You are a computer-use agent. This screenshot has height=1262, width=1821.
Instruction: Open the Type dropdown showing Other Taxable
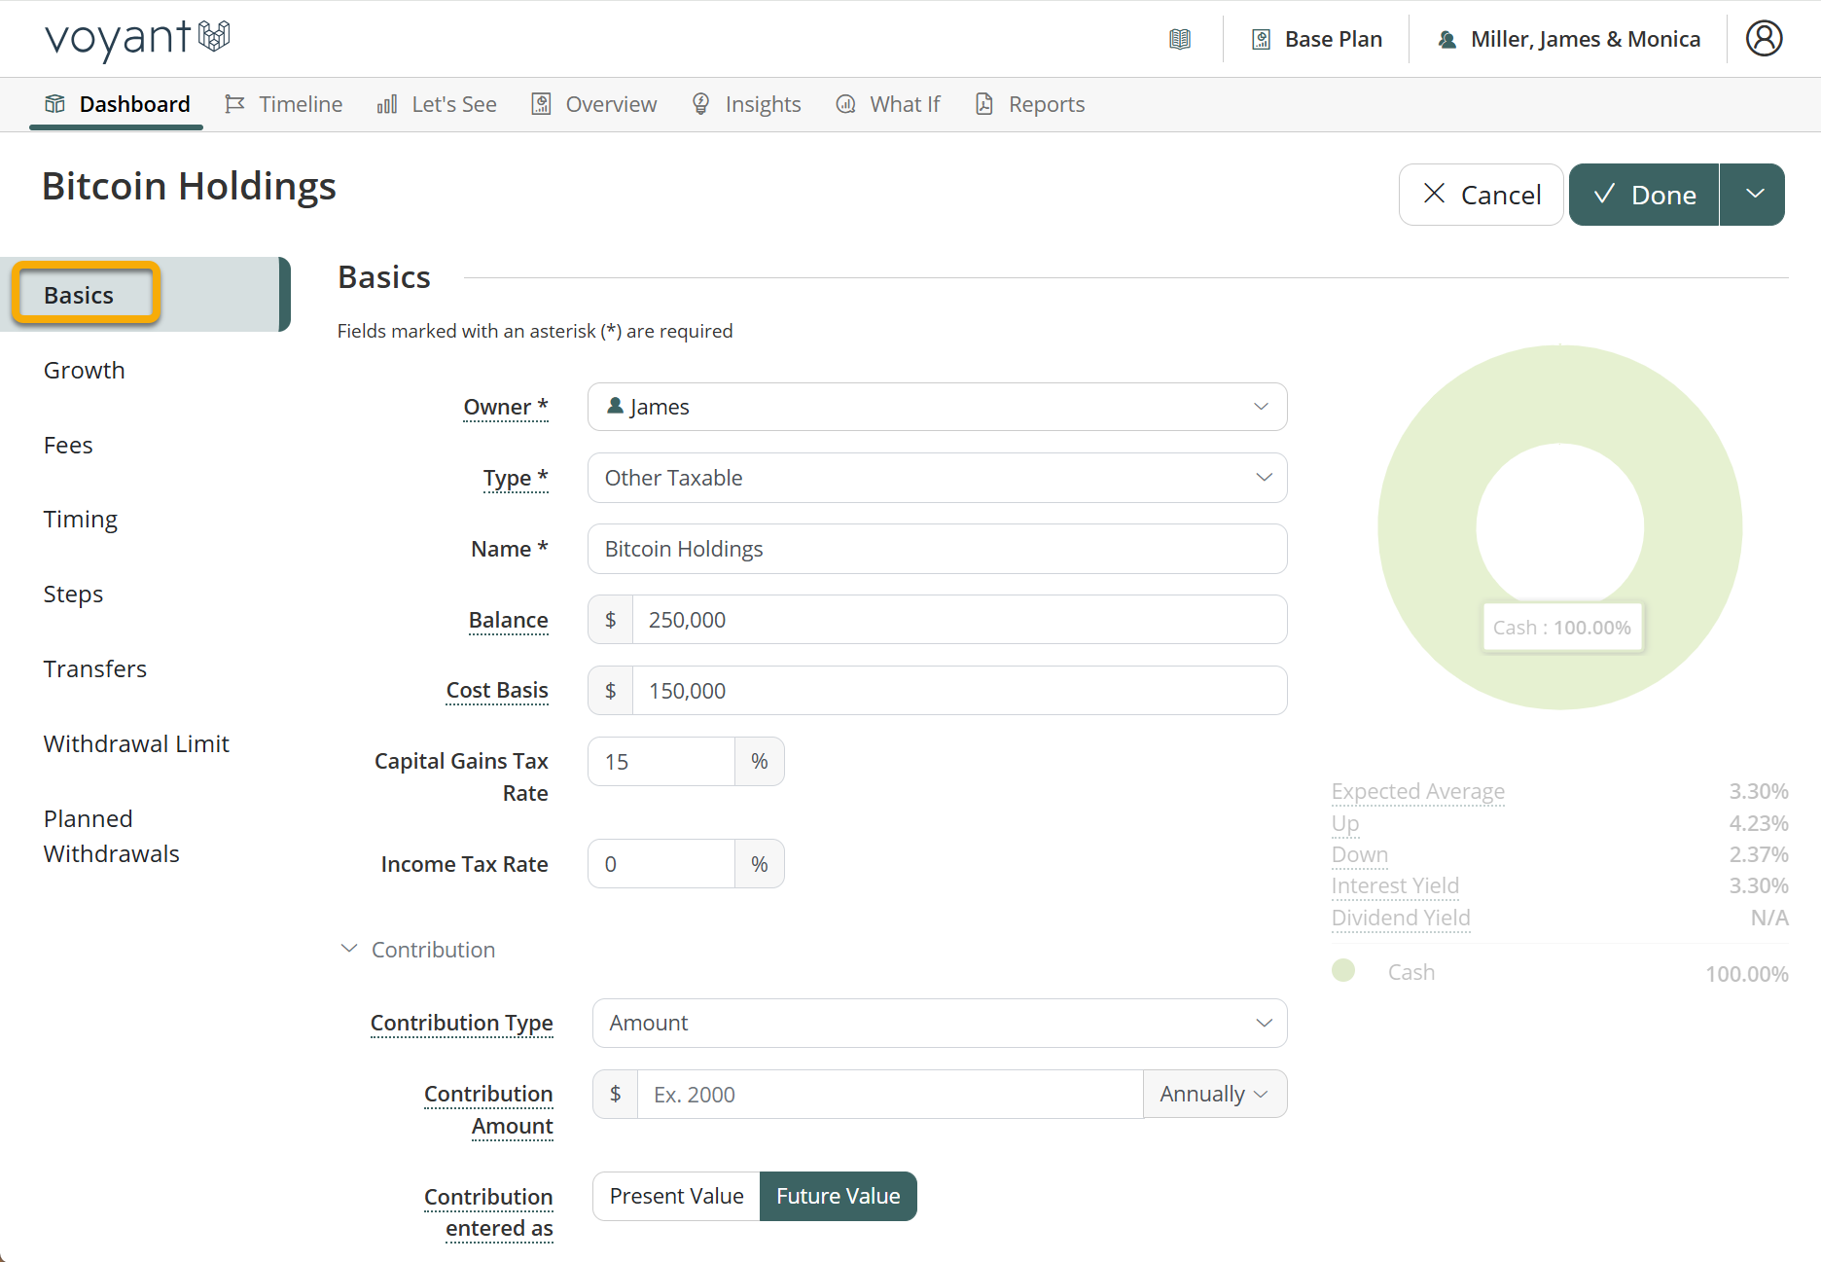pos(937,478)
